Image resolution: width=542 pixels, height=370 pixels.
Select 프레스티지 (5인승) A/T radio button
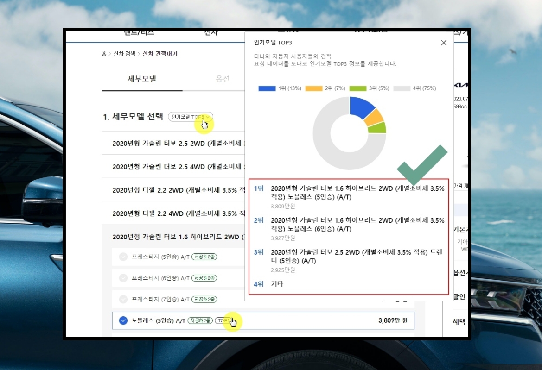pos(123,257)
